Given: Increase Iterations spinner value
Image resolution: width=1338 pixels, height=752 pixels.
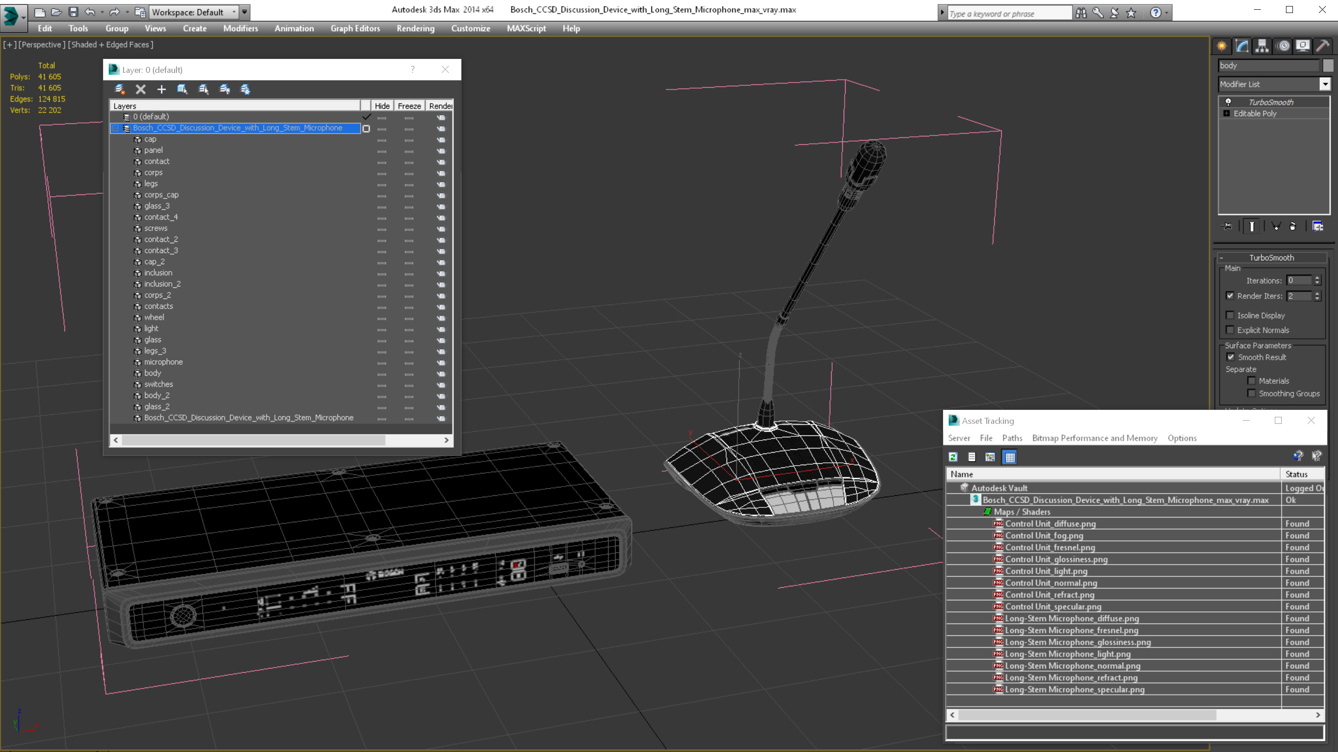Looking at the screenshot, I should (1317, 278).
